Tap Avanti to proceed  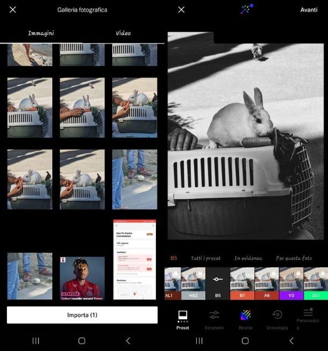[x=309, y=10]
